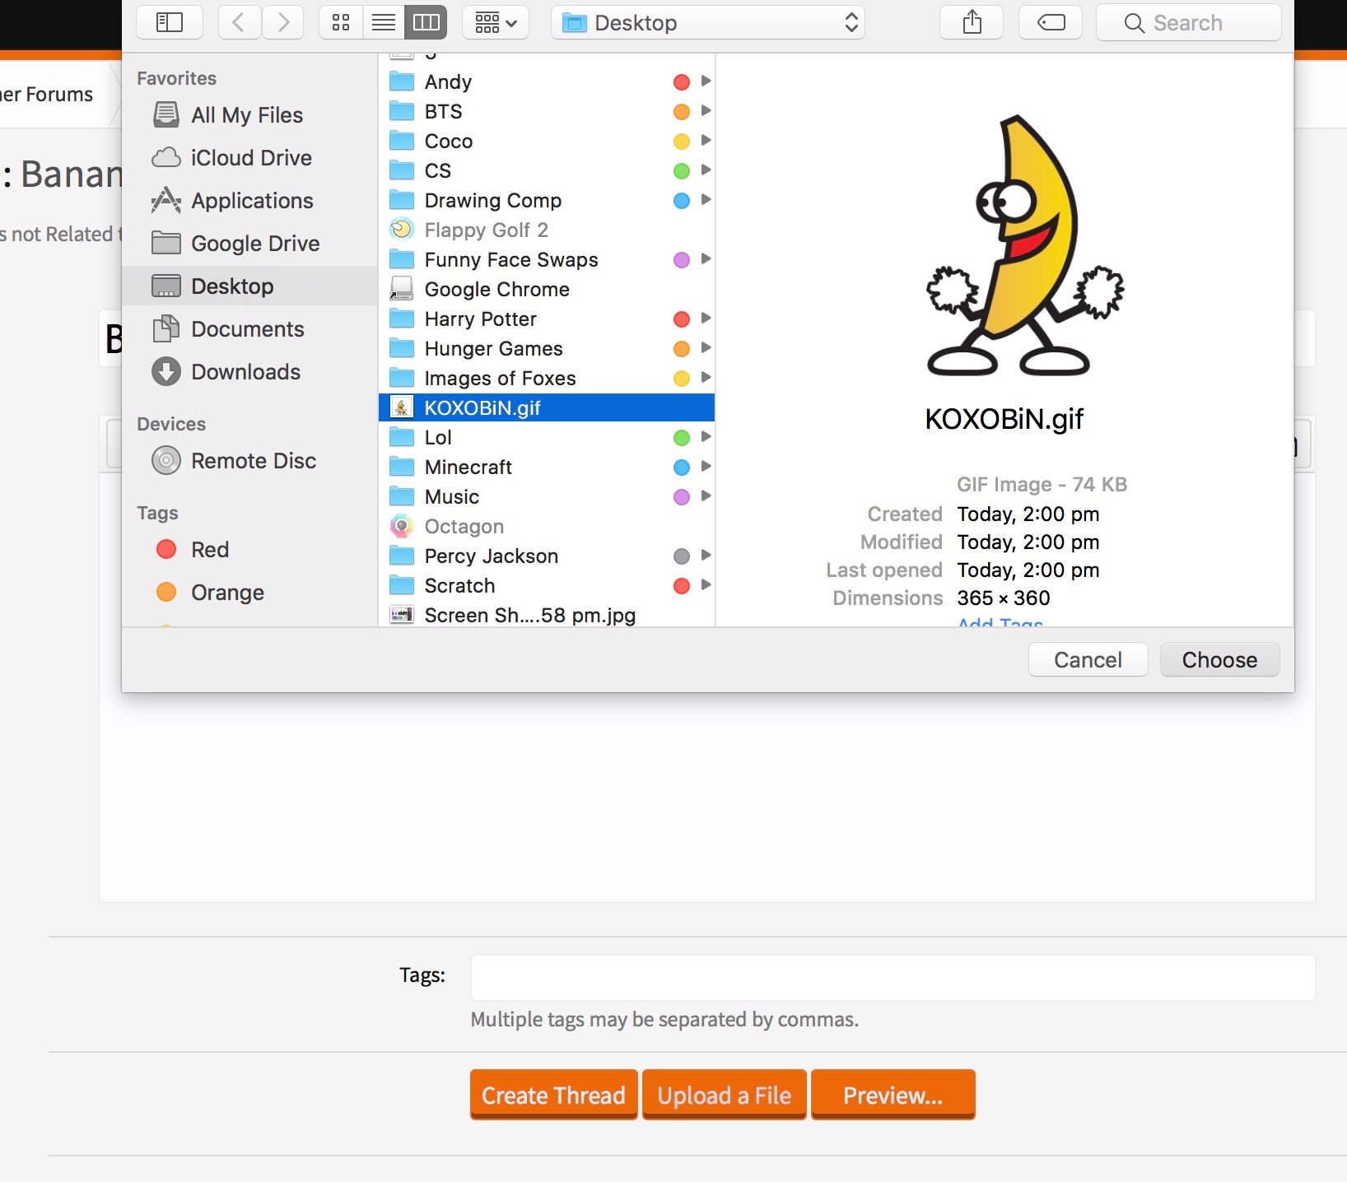Click the dancing banana preview image

pyautogui.click(x=1024, y=245)
